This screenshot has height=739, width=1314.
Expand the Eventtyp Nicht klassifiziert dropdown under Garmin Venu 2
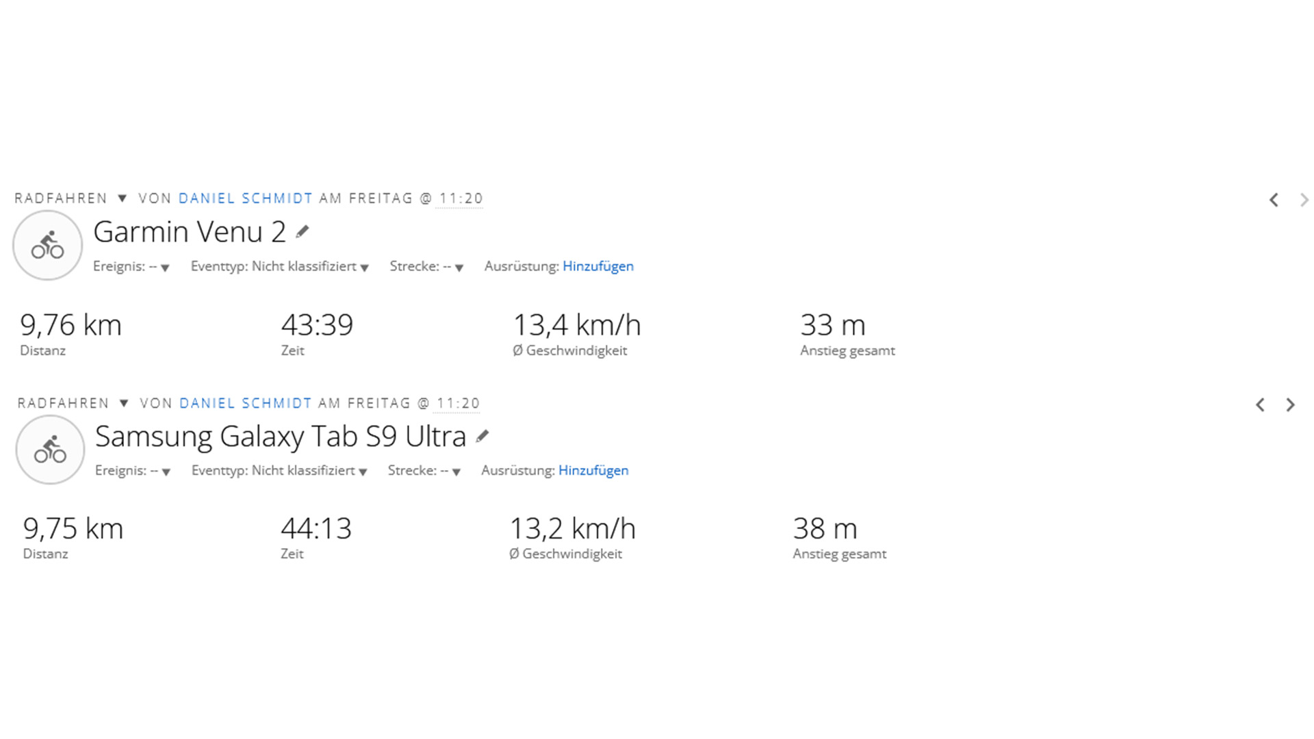pos(280,266)
